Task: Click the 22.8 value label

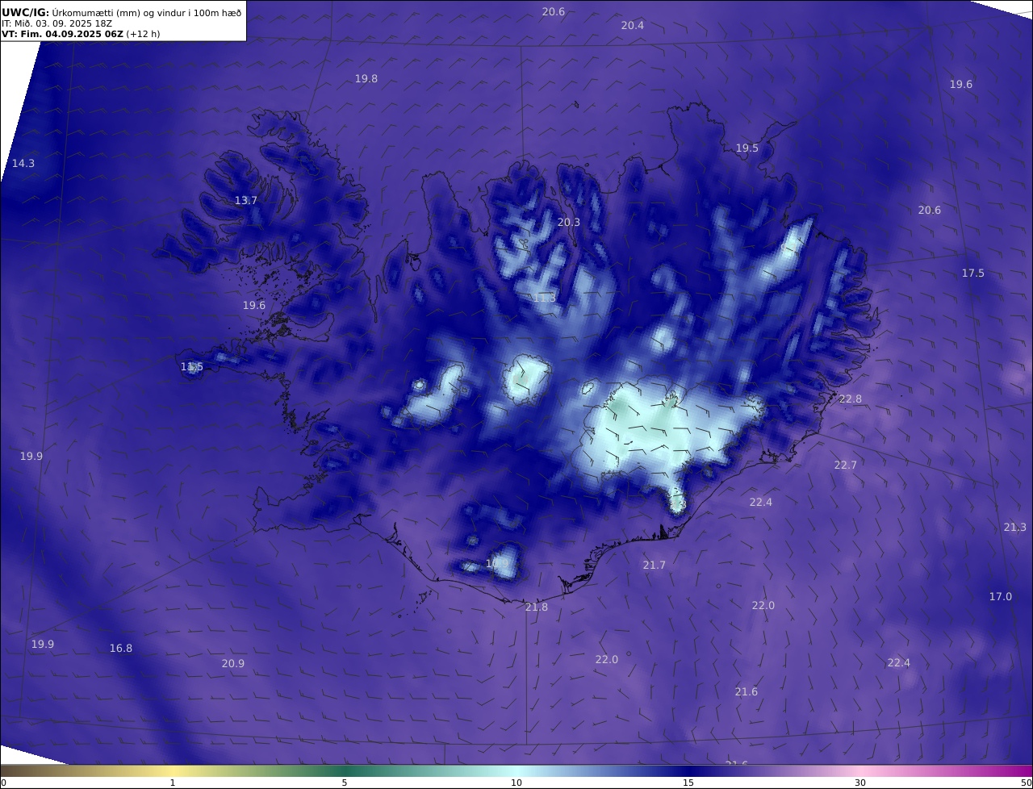Action: point(851,399)
